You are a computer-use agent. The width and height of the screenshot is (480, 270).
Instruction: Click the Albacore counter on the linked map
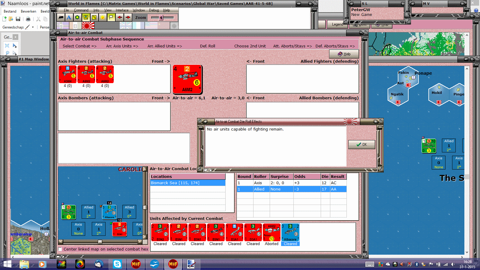(x=109, y=212)
